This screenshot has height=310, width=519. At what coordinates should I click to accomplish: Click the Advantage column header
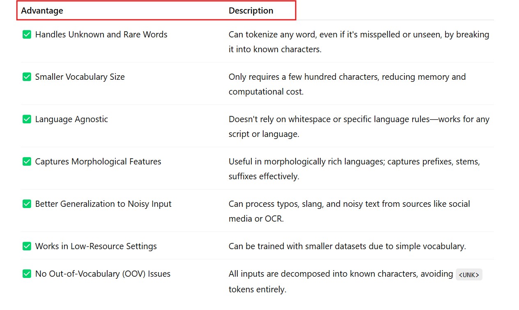[x=42, y=11]
